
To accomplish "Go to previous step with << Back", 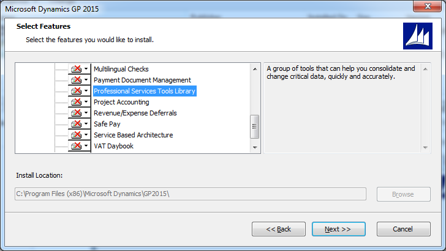I will [279, 229].
